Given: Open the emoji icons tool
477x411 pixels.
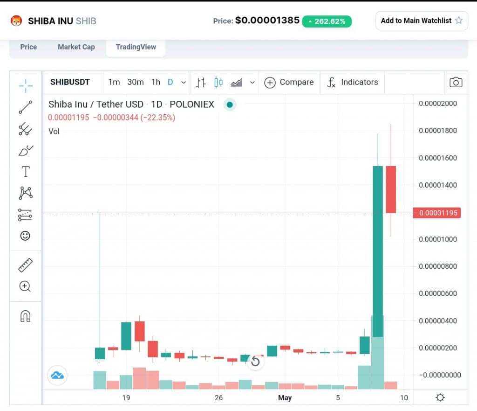Looking at the screenshot, I should 25,236.
